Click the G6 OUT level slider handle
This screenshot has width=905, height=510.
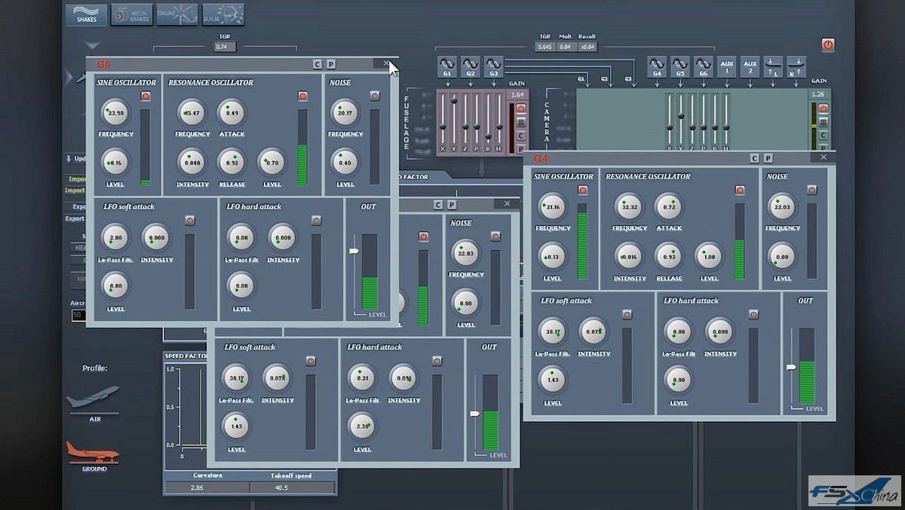coord(354,252)
